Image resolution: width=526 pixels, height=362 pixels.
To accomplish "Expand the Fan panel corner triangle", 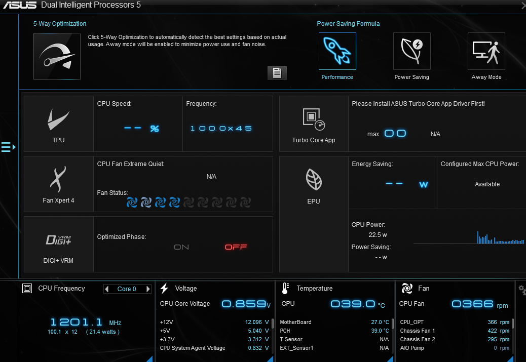I will (510, 359).
